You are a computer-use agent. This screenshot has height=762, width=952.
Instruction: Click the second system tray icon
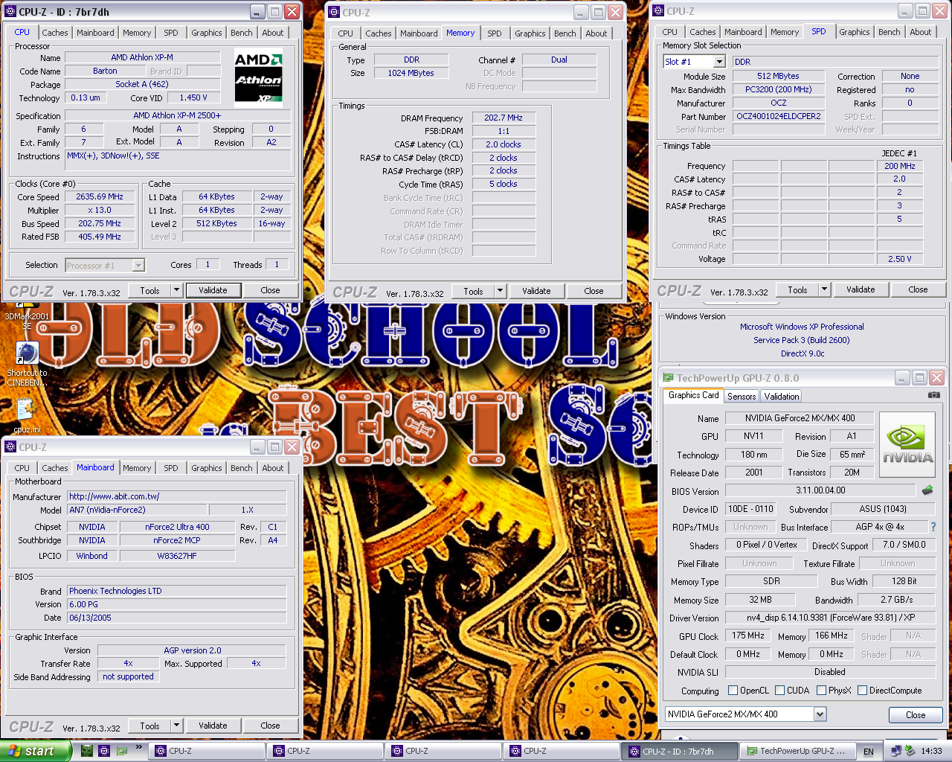[910, 751]
